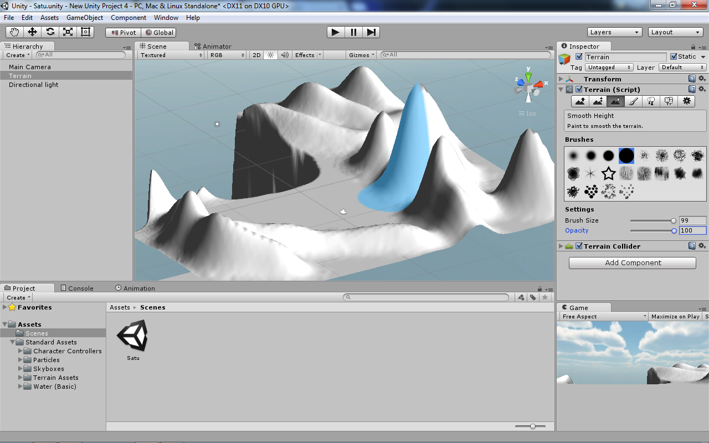Open the Place Trees terrain tool

point(651,101)
